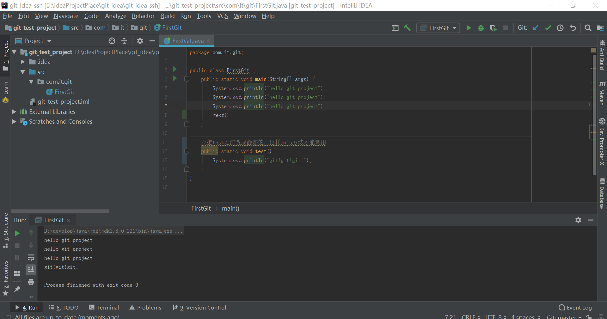The width and height of the screenshot is (607, 319).
Task: Click the Stop square in main toolbar
Action: pos(506,28)
